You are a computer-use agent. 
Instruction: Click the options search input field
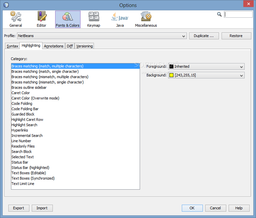pyautogui.click(x=238, y=14)
